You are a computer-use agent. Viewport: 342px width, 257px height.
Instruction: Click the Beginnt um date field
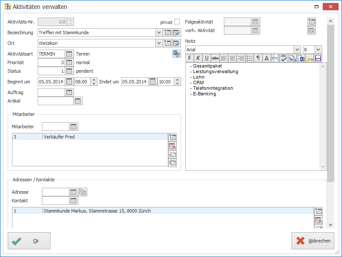(x=51, y=82)
